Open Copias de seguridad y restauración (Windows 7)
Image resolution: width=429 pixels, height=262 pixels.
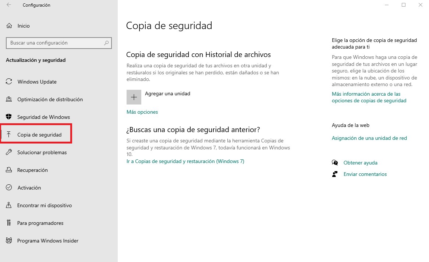[x=185, y=161]
